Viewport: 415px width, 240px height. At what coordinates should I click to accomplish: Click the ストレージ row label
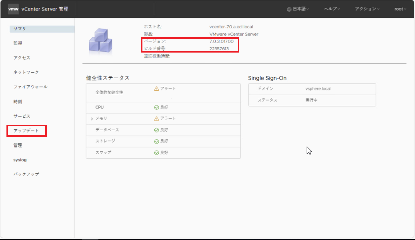(x=105, y=141)
